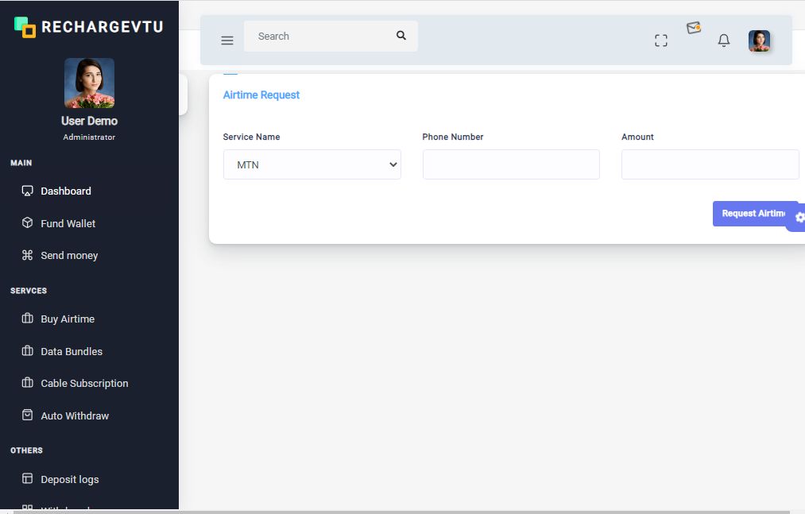Select Auto Withdraw menu item
Image resolution: width=805 pixels, height=514 pixels.
75,415
